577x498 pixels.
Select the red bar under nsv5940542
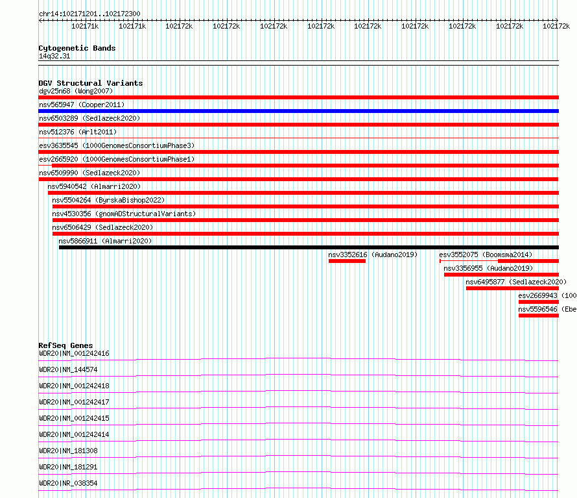[x=303, y=193]
